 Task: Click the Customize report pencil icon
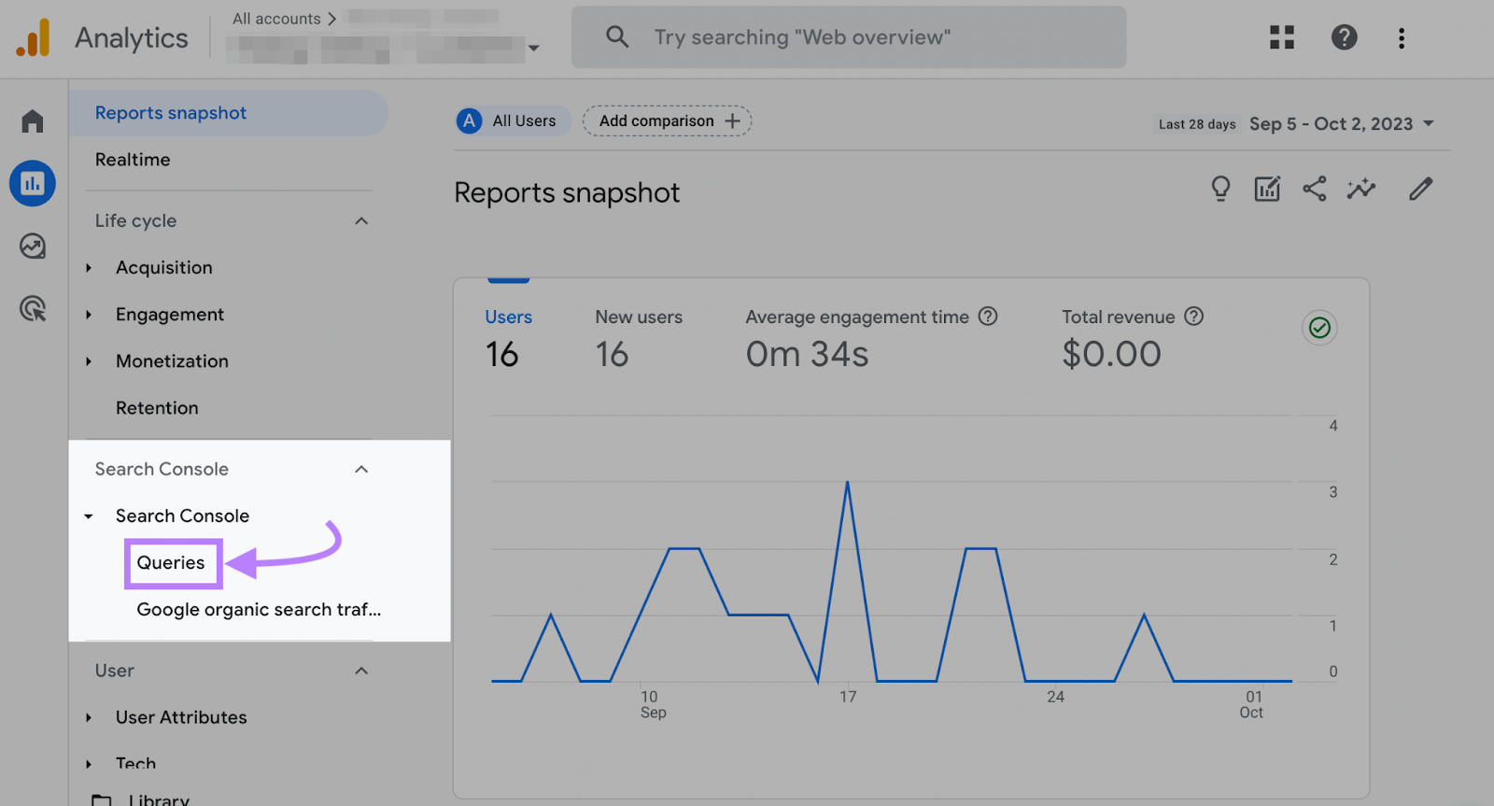click(1420, 190)
